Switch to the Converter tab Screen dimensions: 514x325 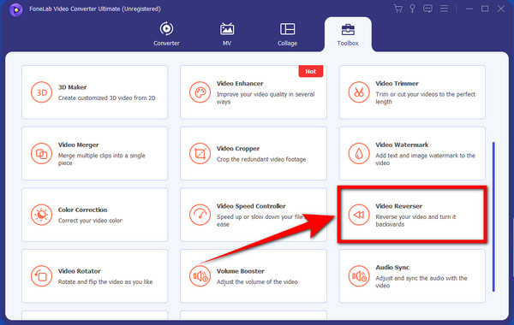166,34
